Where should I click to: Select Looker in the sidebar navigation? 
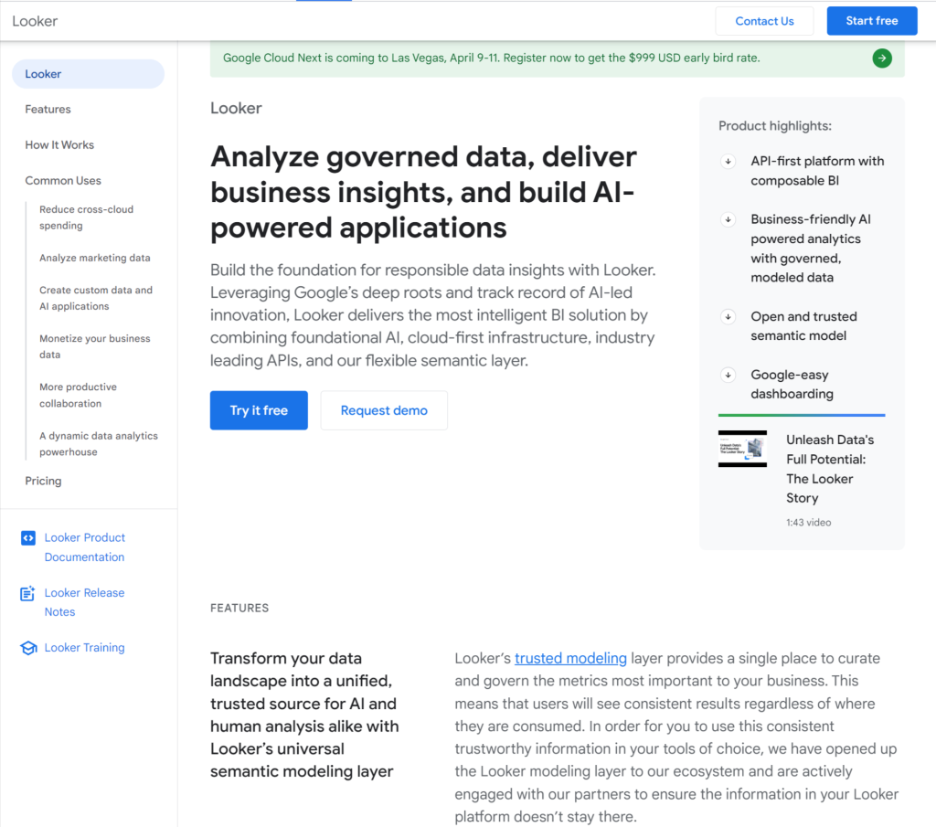(43, 74)
